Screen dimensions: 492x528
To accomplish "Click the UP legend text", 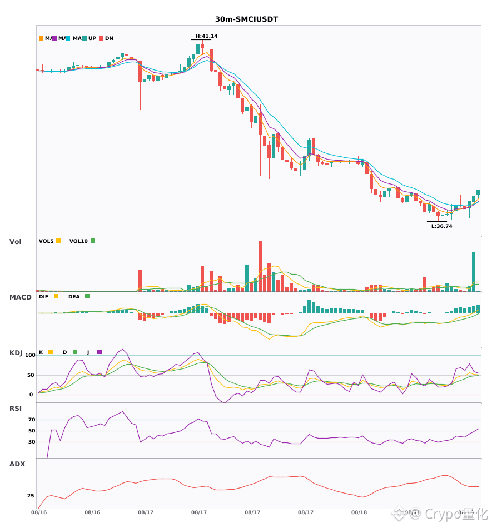I will (92, 38).
